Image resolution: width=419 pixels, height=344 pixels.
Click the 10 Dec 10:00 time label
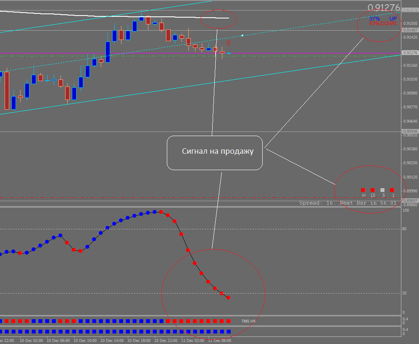tap(85, 341)
